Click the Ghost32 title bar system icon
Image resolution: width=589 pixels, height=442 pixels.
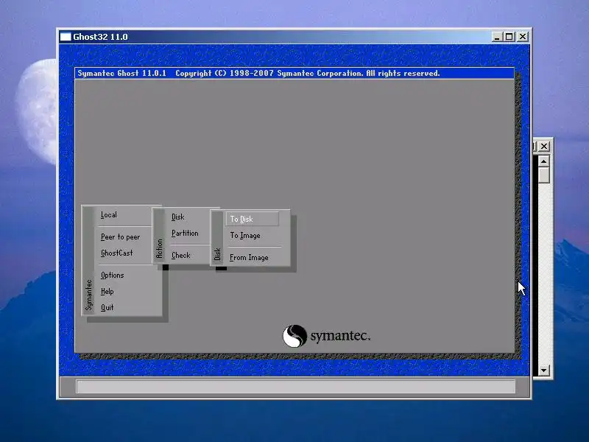[66, 36]
